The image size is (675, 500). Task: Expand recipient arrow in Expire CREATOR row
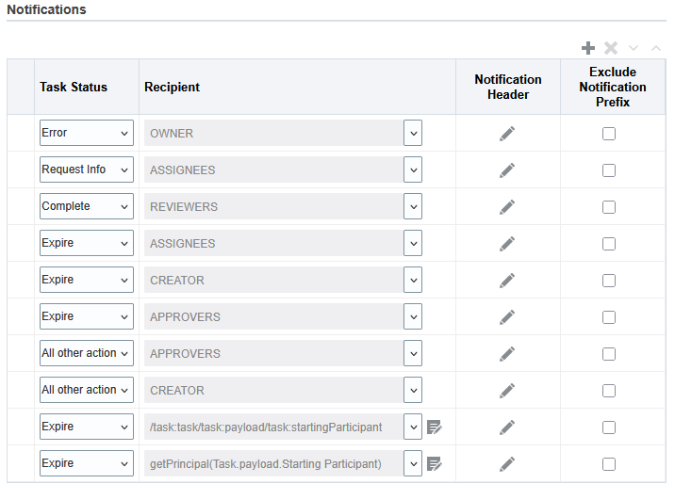(413, 280)
